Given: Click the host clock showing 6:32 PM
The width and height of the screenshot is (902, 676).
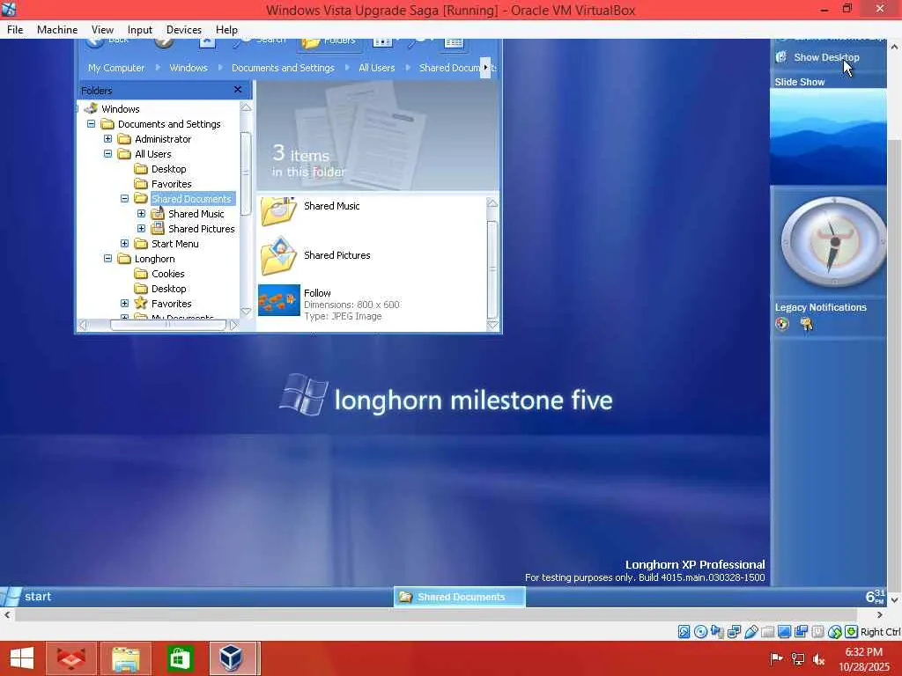Looking at the screenshot, I should tap(864, 652).
